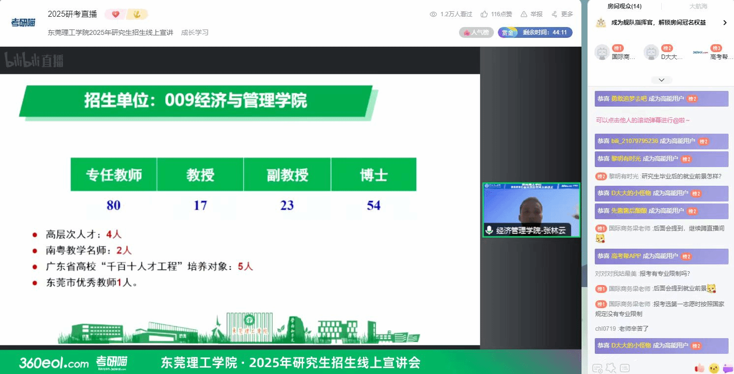Click the golden anchor fleet badge
This screenshot has height=374, width=734.
(x=137, y=14)
